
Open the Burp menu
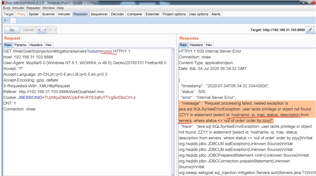point(7,8)
